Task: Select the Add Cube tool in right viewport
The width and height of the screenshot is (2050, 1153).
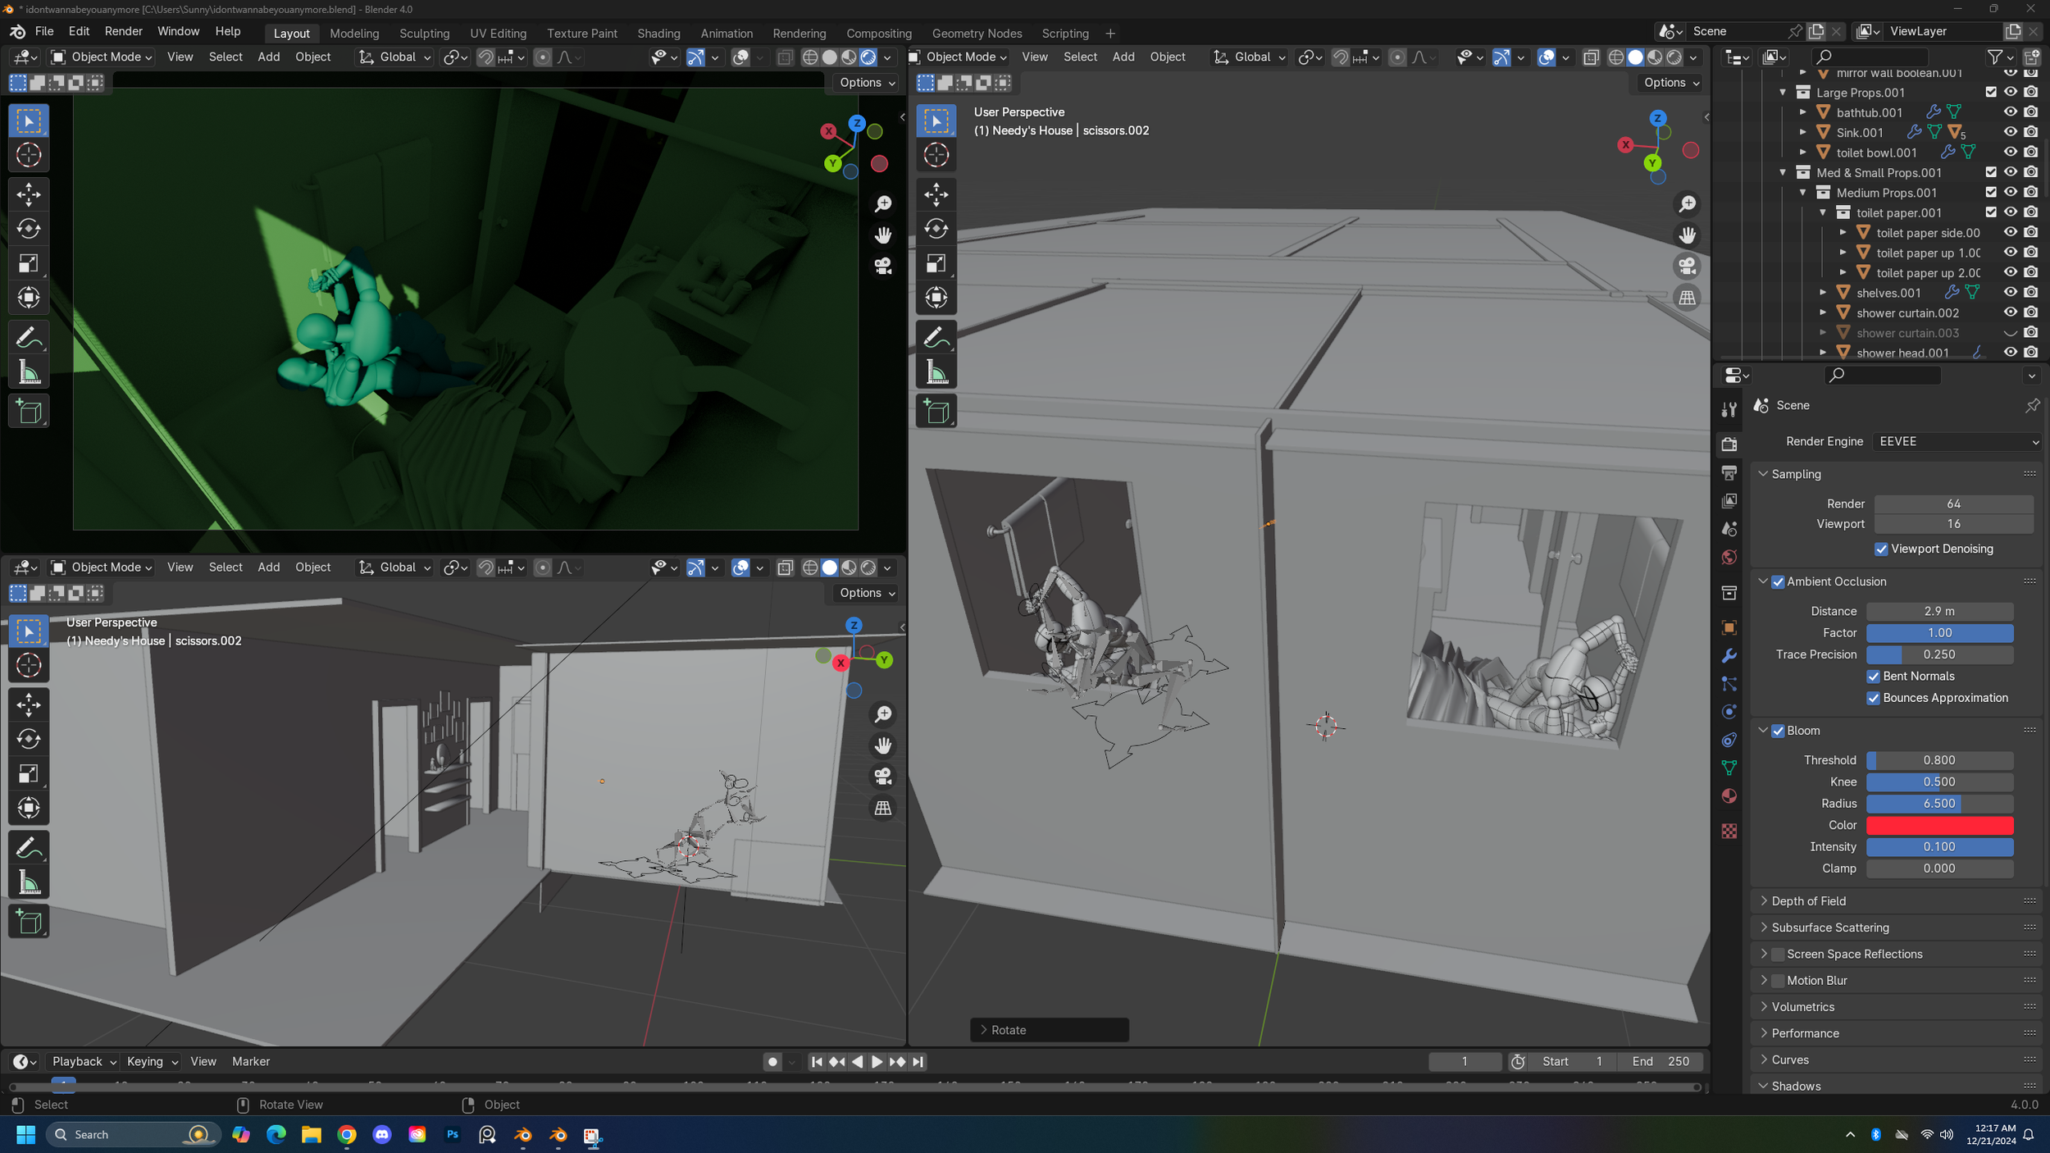Action: click(x=936, y=412)
